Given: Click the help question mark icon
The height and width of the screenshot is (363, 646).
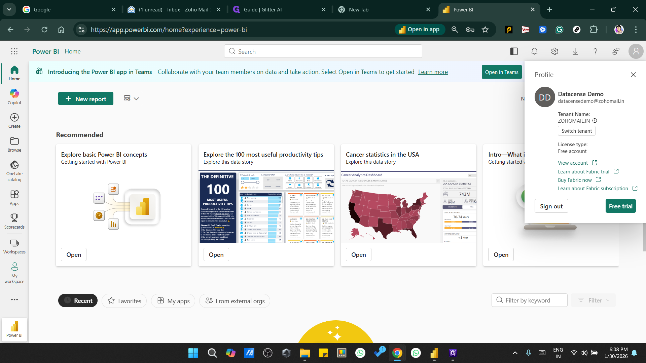Looking at the screenshot, I should pos(595,51).
